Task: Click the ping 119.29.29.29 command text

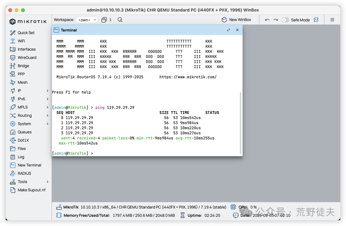Action: (115, 108)
